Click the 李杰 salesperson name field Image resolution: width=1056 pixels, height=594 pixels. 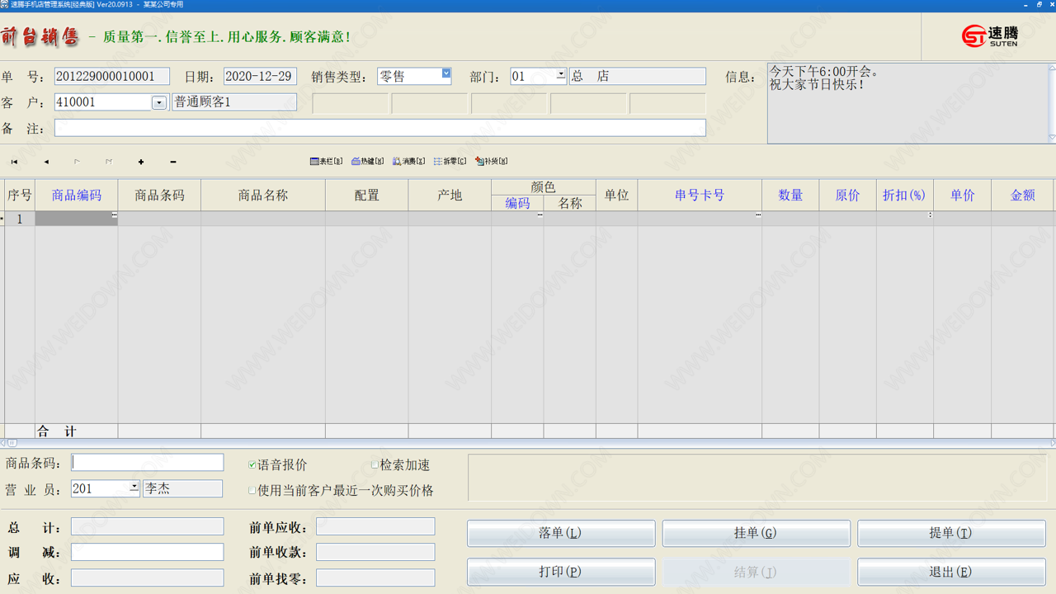coord(183,488)
